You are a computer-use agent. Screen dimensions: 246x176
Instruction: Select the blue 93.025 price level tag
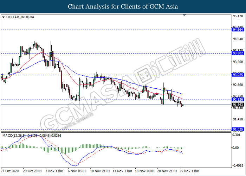(x=238, y=75)
